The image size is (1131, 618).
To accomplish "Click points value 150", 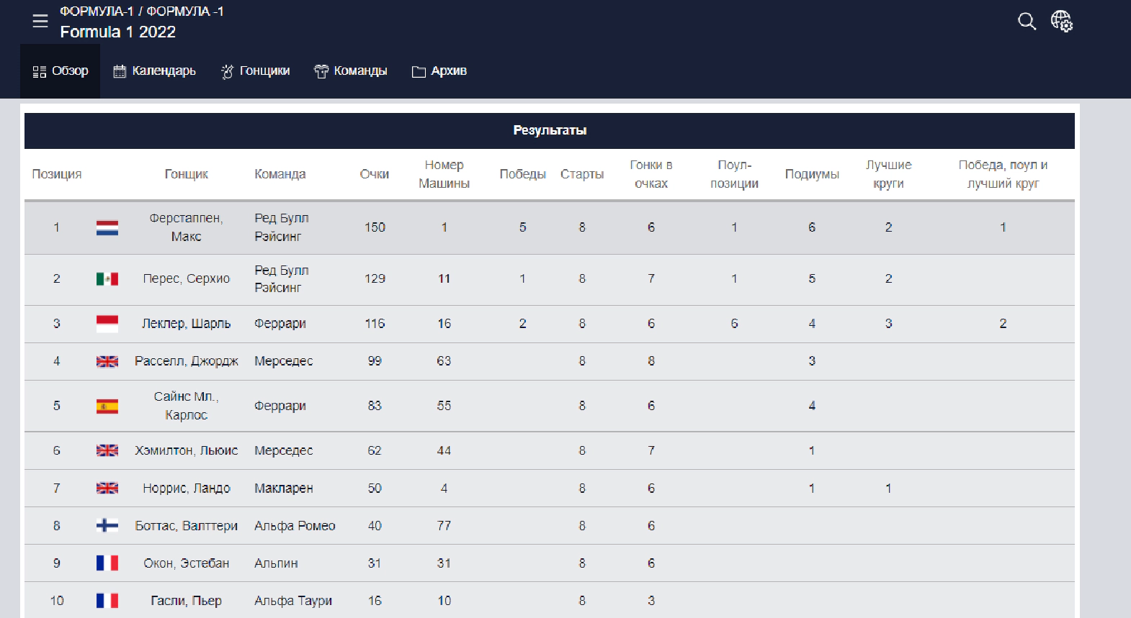I will point(375,227).
